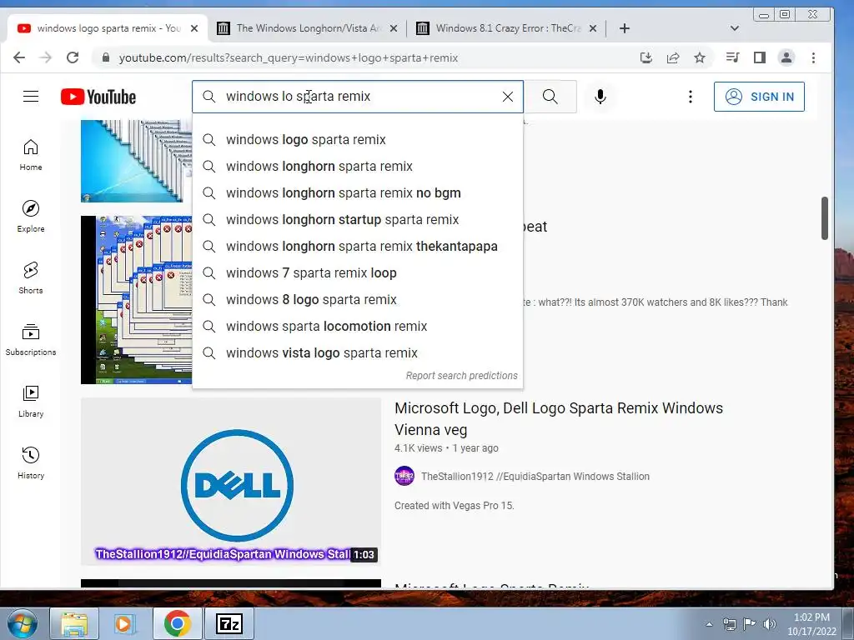Open Subscriptions in the sidebar
The width and height of the screenshot is (854, 640).
point(31,340)
